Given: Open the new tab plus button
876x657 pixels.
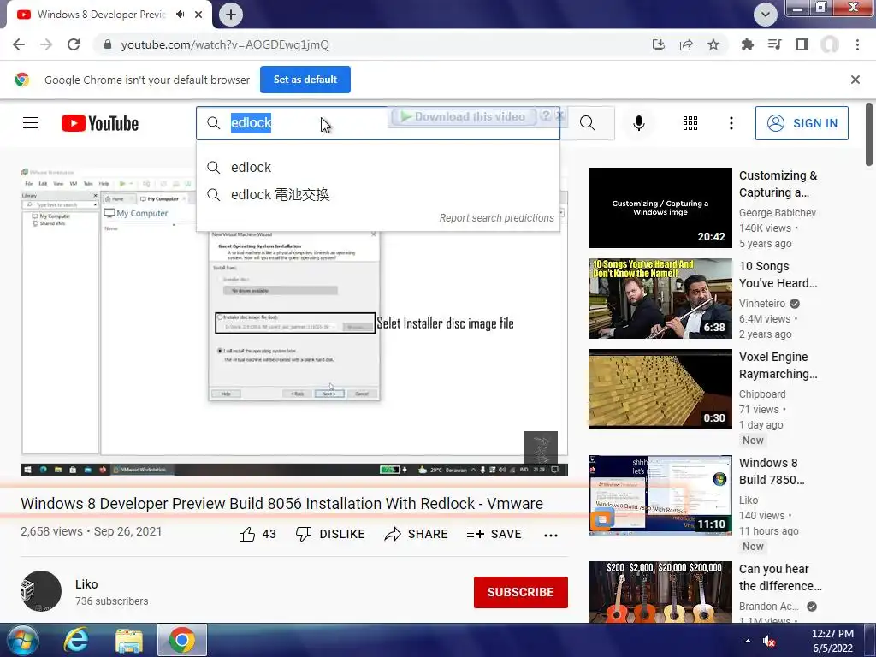Looking at the screenshot, I should point(231,15).
